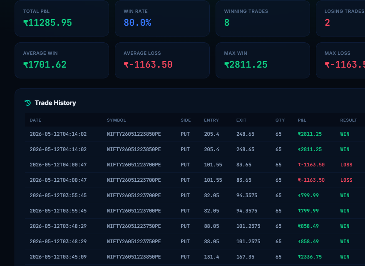365x266 pixels.
Task: Click the P&L column header
Action: 302,120
